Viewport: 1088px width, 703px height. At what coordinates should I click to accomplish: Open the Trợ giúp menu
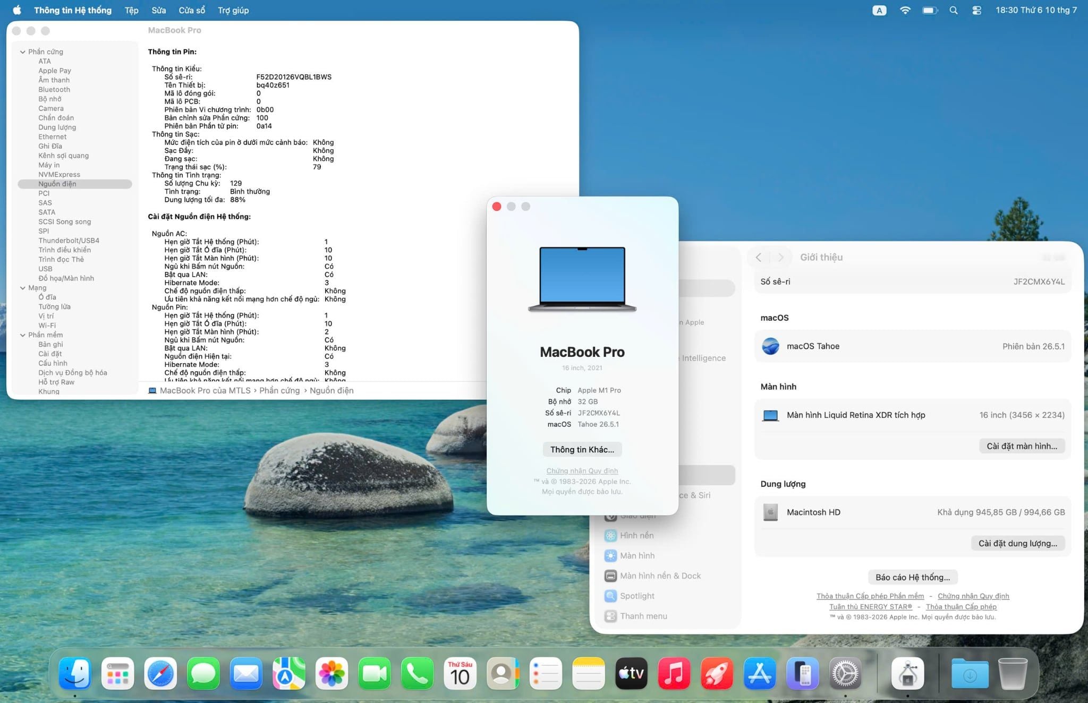pos(233,10)
